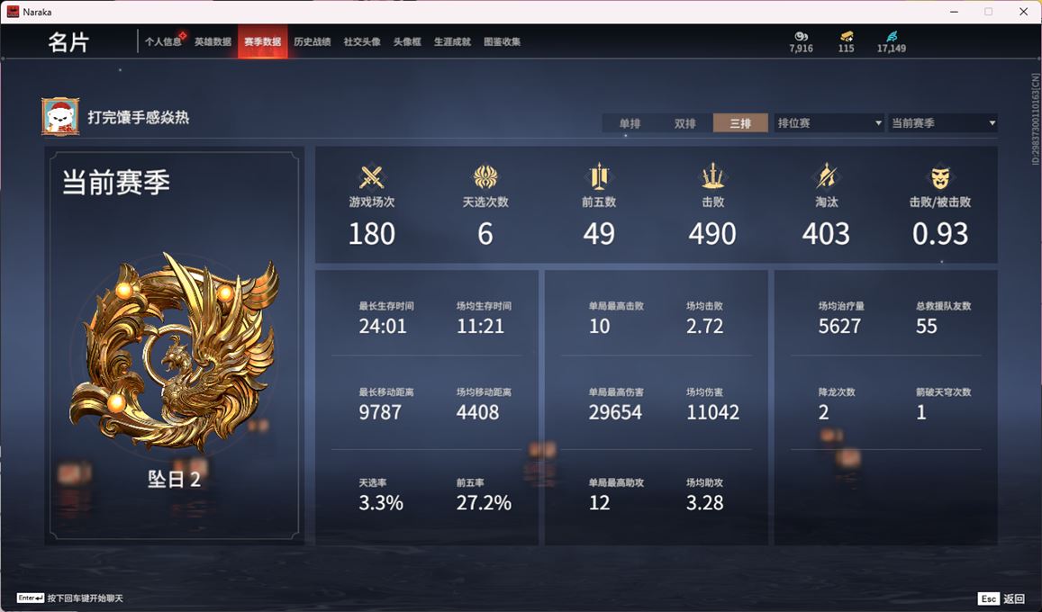This screenshot has width=1042, height=612.
Task: Click the polar bear player avatar
Action: tap(60, 117)
